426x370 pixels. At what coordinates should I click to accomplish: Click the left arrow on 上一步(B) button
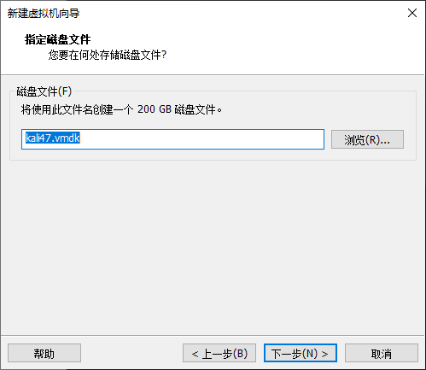[195, 354]
